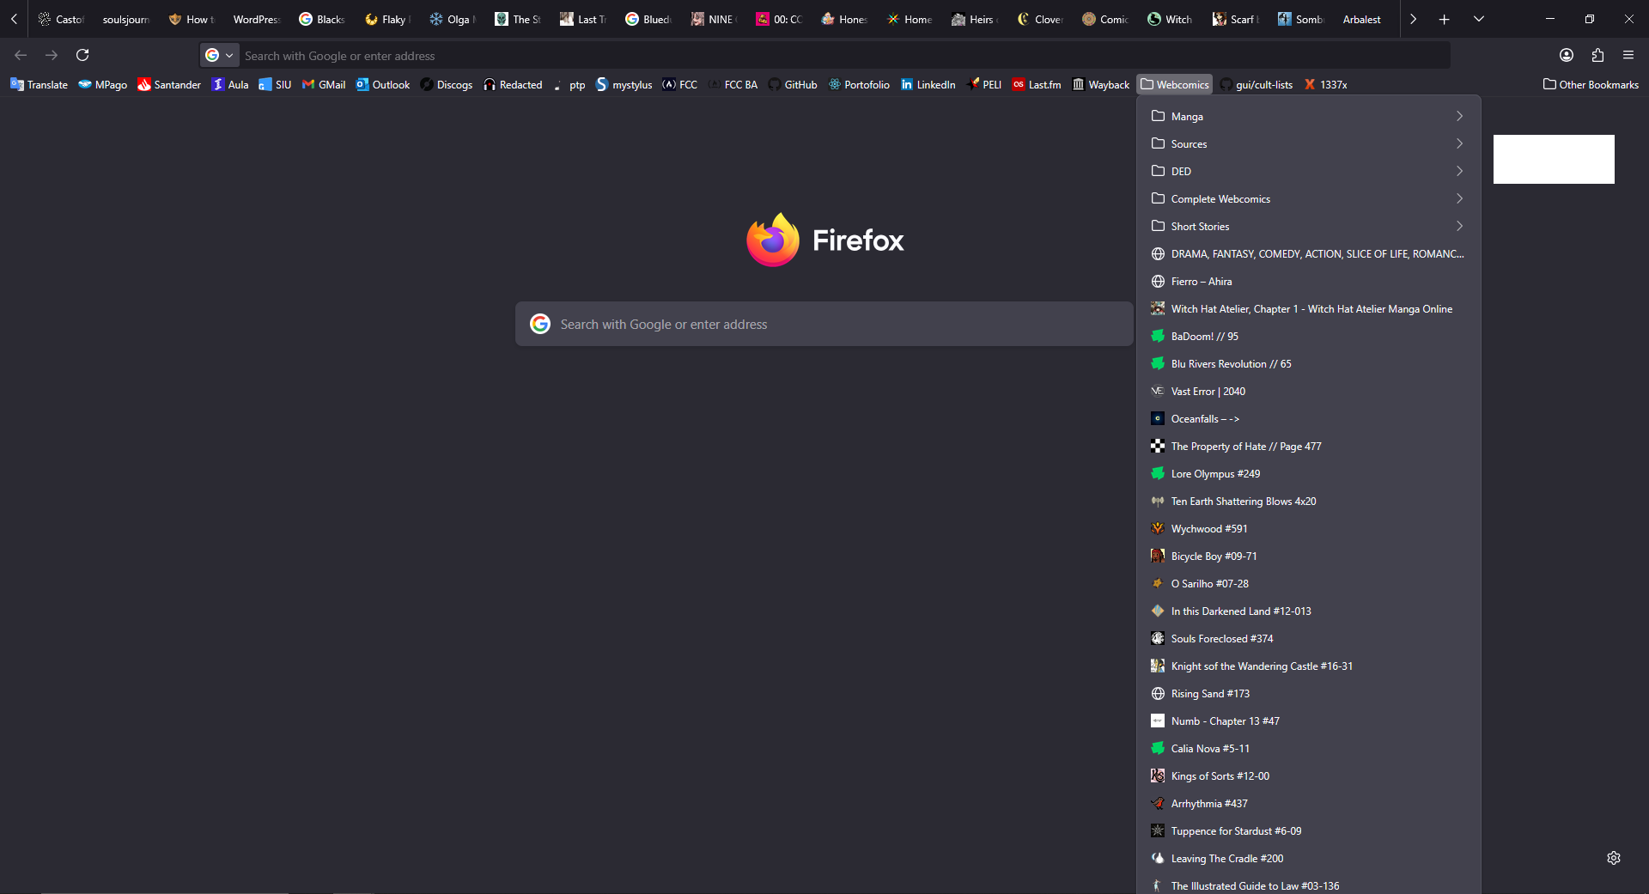Open the MPago bookmark
Viewport: 1649px width, 894px height.
point(103,84)
